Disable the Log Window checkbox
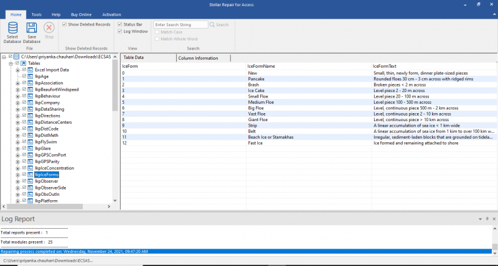 coord(120,31)
